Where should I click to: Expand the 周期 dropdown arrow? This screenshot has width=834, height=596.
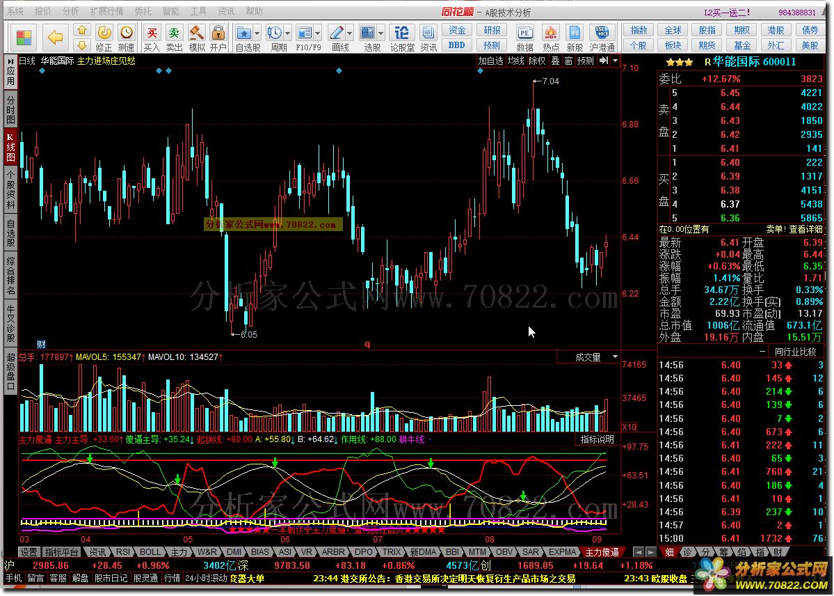coord(288,33)
